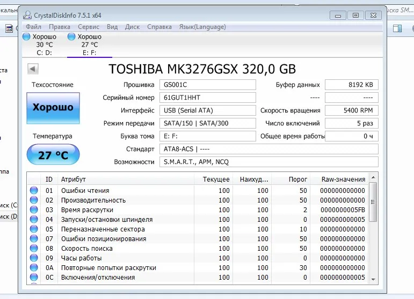
Task: Select the Ошибки позиционирования row
Action: [198, 238]
